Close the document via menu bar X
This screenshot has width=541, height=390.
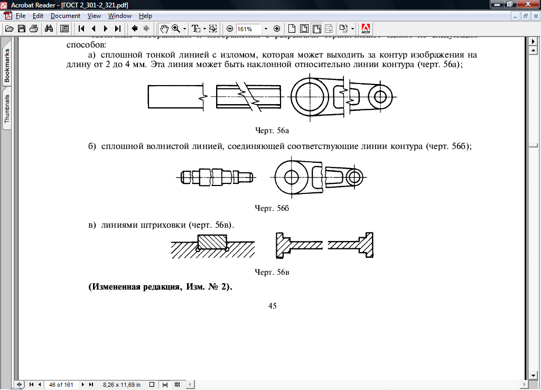pos(536,16)
